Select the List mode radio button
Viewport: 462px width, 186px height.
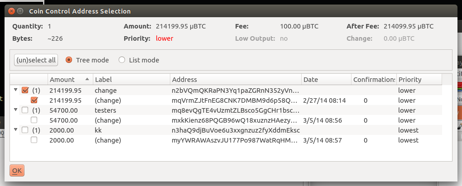coord(122,60)
